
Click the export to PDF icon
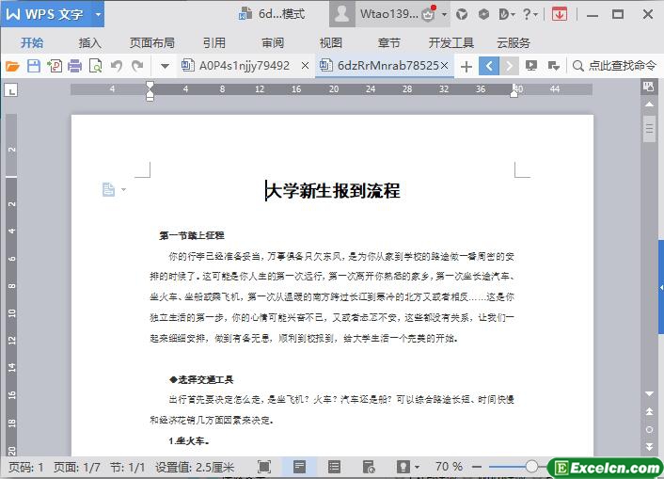coord(55,66)
